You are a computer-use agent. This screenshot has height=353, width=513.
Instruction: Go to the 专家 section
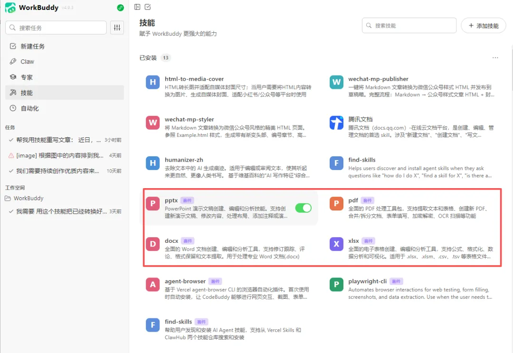(x=65, y=77)
